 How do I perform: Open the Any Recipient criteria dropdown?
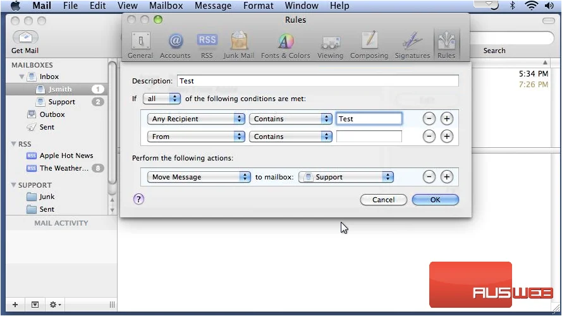[x=196, y=119]
